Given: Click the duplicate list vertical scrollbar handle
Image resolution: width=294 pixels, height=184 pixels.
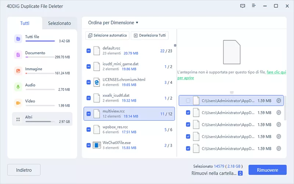Looking at the screenshot, I should [x=175, y=45].
